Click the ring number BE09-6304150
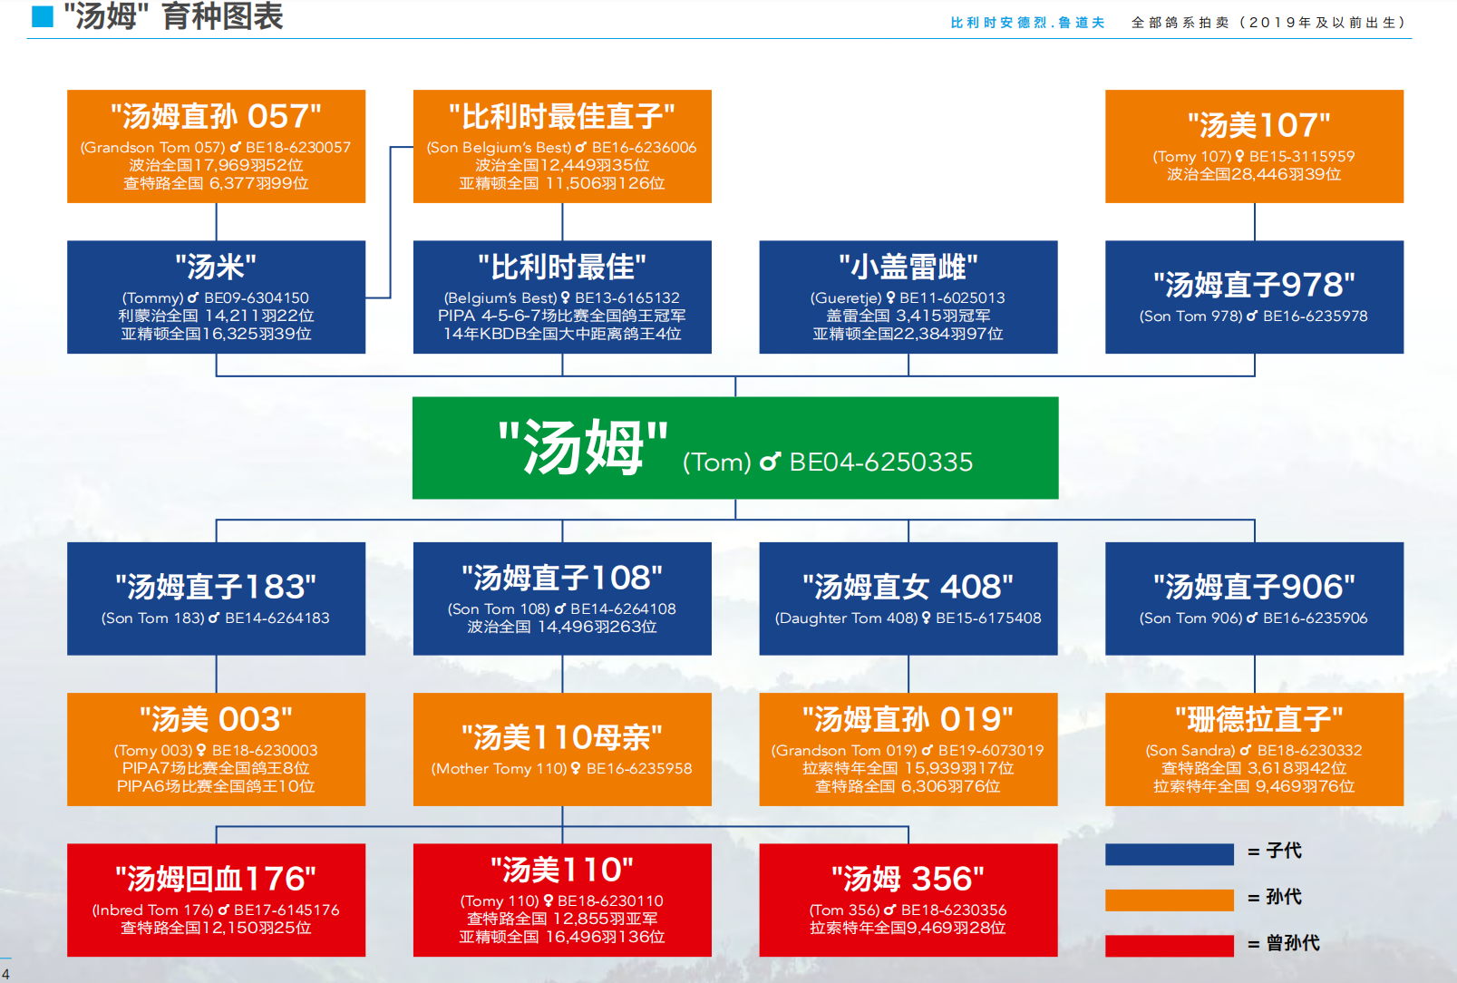The height and width of the screenshot is (983, 1457). 257,297
